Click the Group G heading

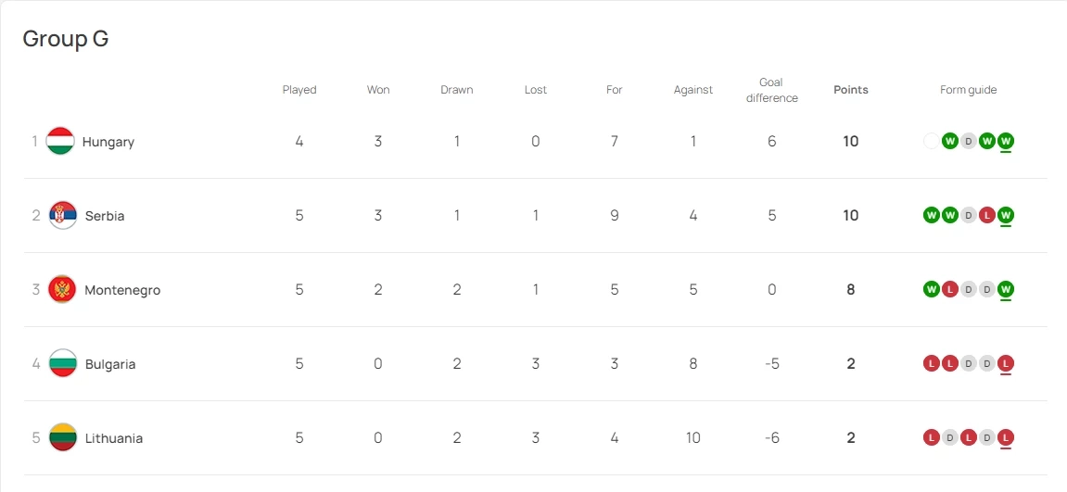(66, 39)
